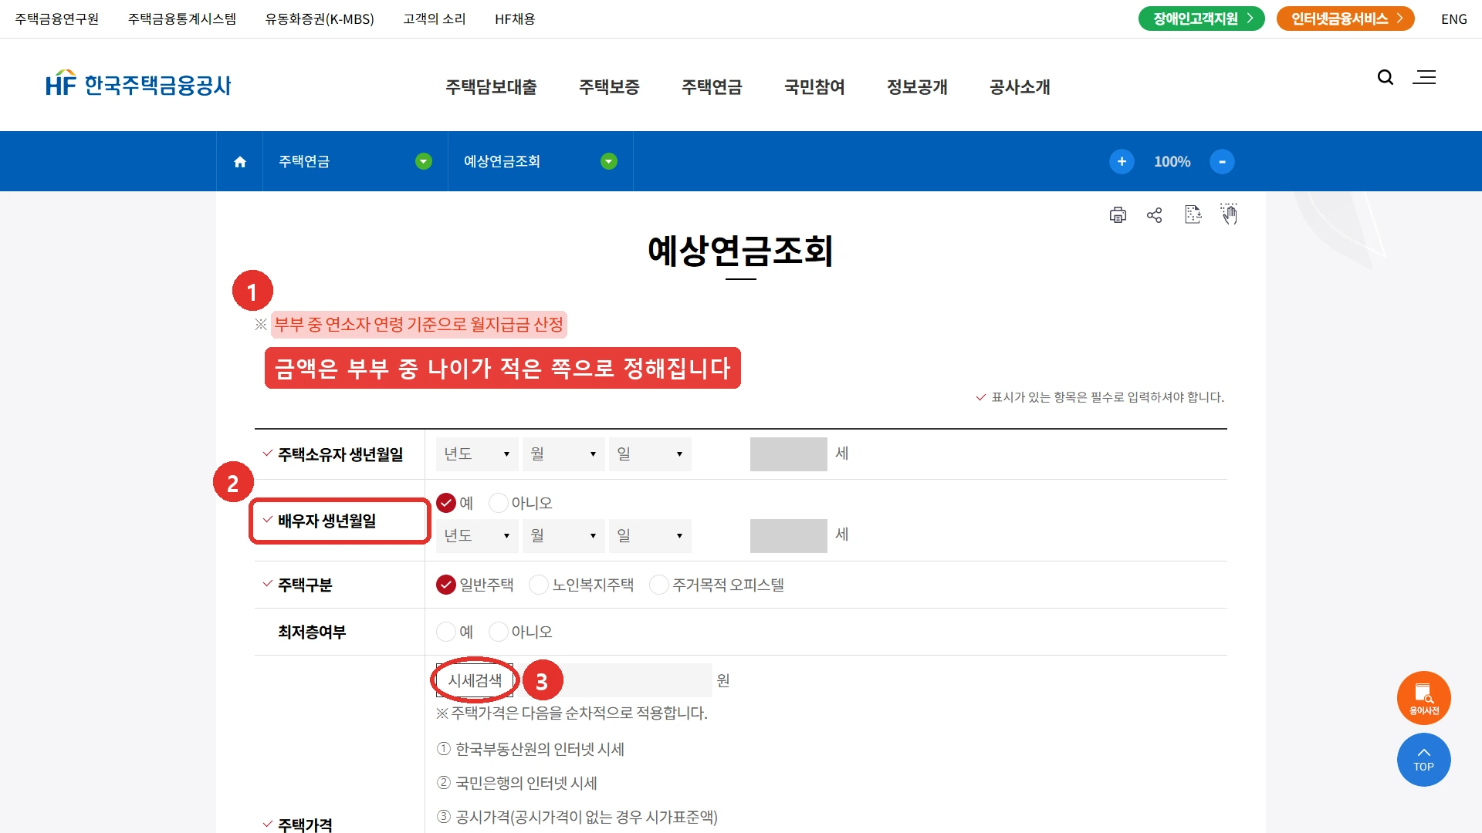Open 일 dropdown for 배우자 생년월일
The width and height of the screenshot is (1482, 833).
tap(650, 536)
